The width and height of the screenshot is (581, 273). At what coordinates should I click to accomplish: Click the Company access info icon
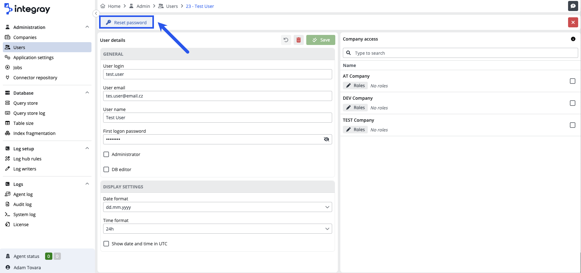[573, 39]
